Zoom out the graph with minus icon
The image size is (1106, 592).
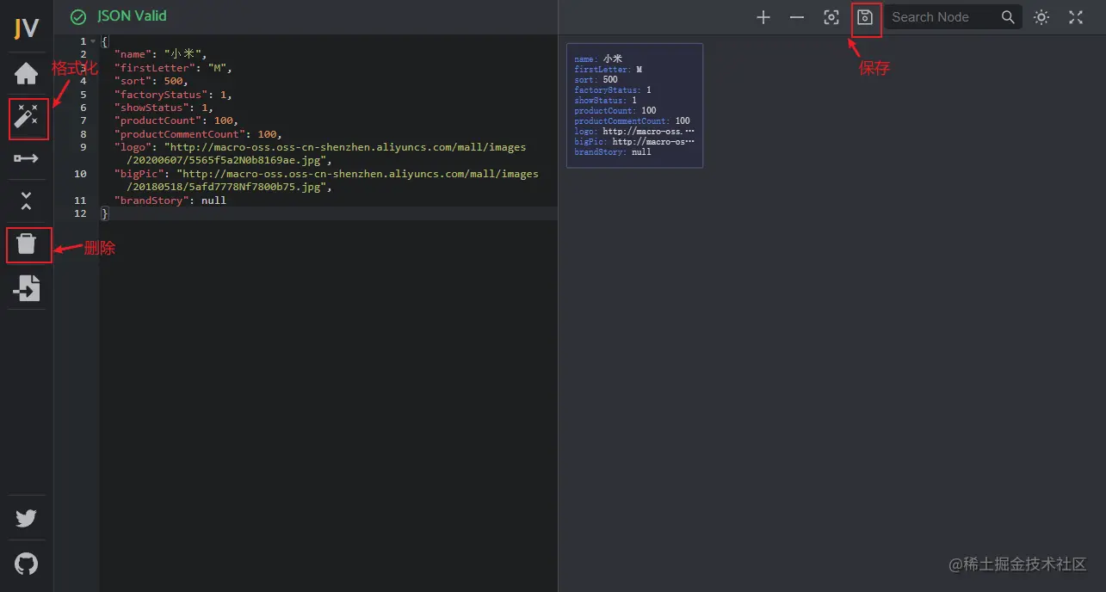797,17
